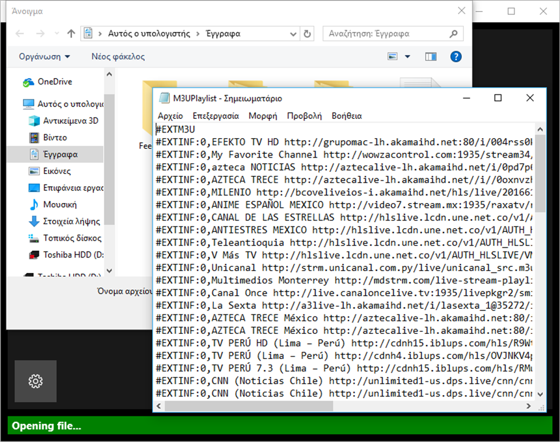Select Αυτός ο υπολογιστής in navigation pane

click(63, 104)
